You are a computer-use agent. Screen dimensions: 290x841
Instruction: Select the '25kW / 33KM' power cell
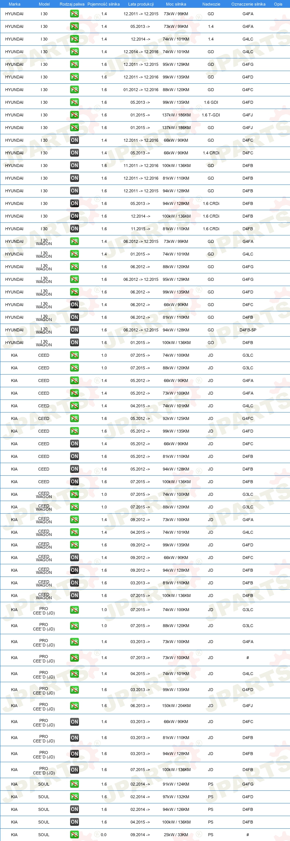coord(176,835)
